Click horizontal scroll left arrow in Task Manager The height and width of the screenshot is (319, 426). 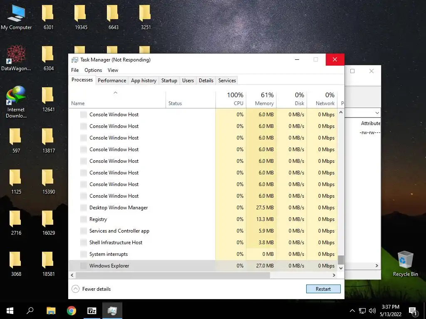click(x=72, y=275)
